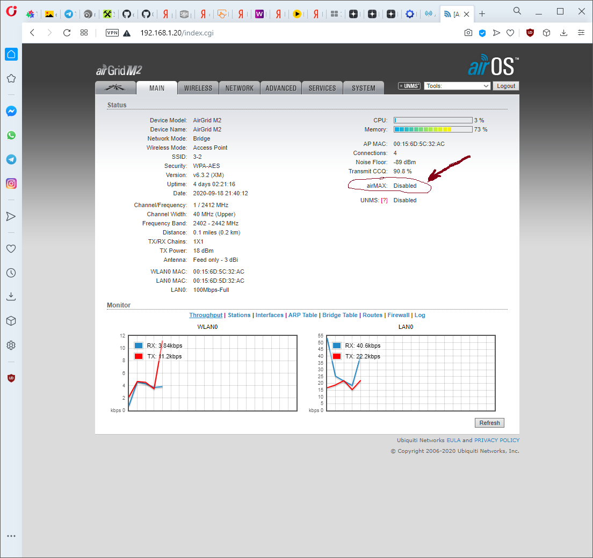Take a snapshot with camera icon
593x558 pixels.
coord(468,33)
